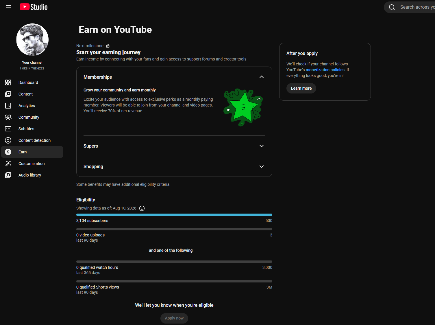Click the Grow your community and earn monthly text

coord(120,90)
